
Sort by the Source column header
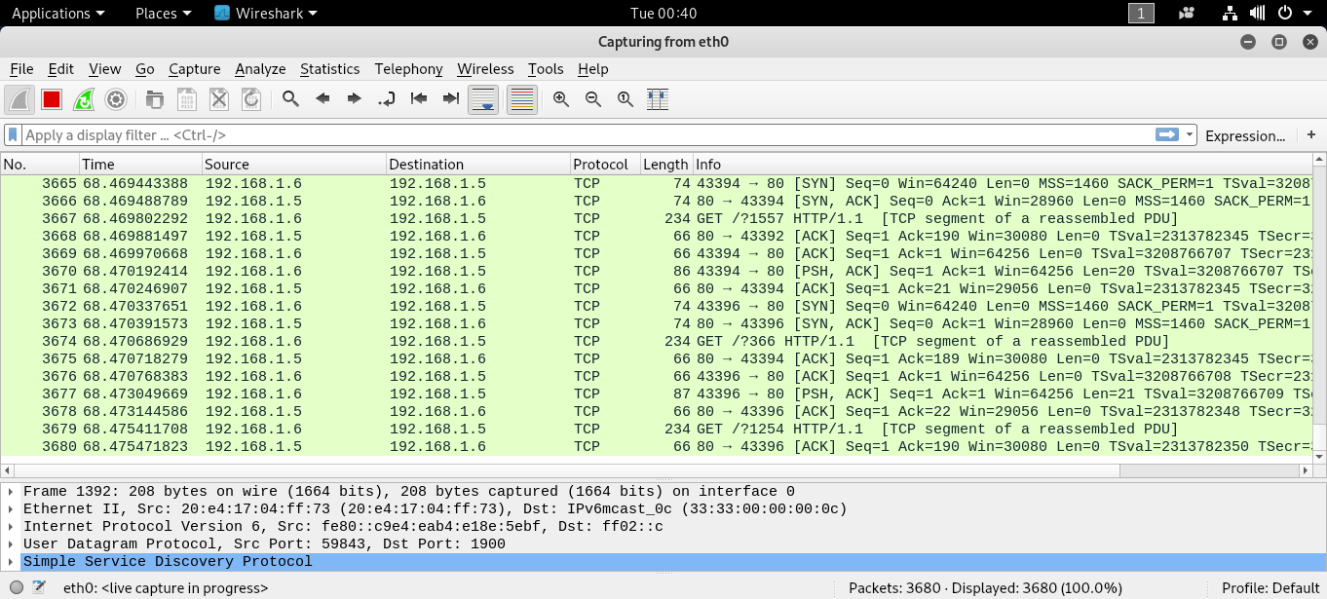pos(294,165)
